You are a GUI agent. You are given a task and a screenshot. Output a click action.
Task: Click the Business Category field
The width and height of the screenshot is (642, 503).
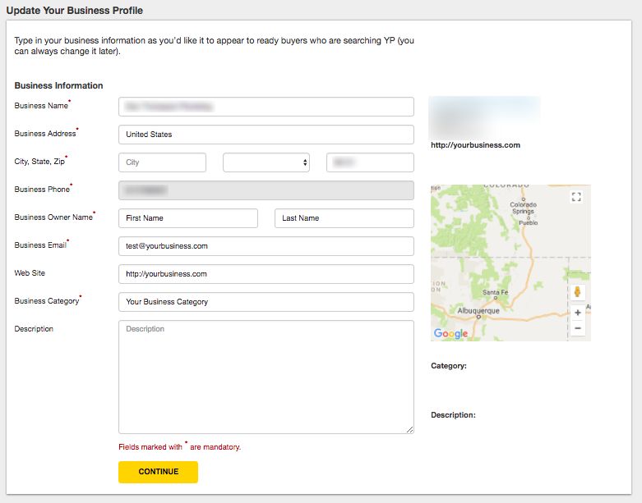click(266, 302)
